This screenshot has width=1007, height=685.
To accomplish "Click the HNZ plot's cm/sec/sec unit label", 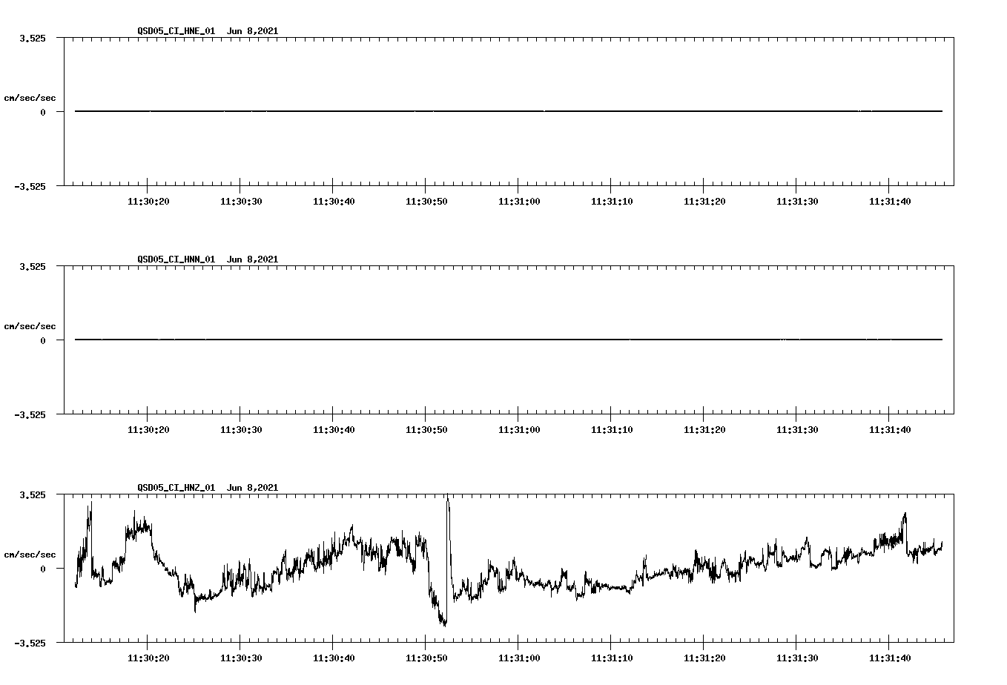I will coord(30,555).
